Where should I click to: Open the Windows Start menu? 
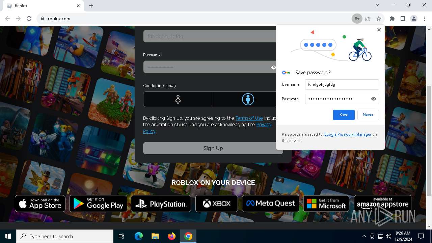[8, 236]
